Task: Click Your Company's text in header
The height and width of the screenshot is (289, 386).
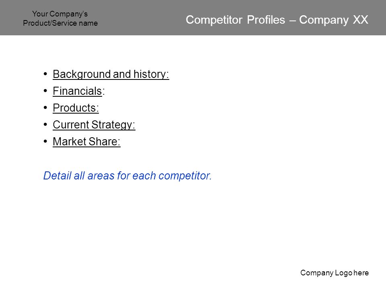Action: (x=60, y=14)
